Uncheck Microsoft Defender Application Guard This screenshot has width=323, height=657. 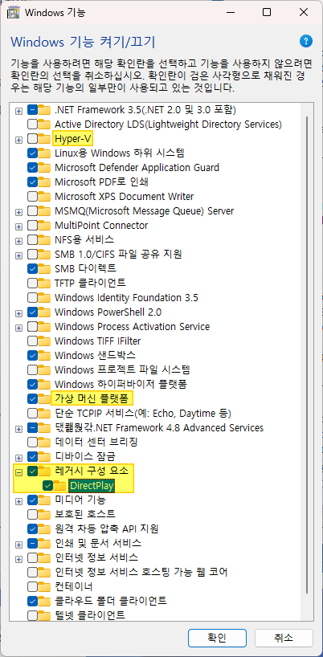(32, 168)
